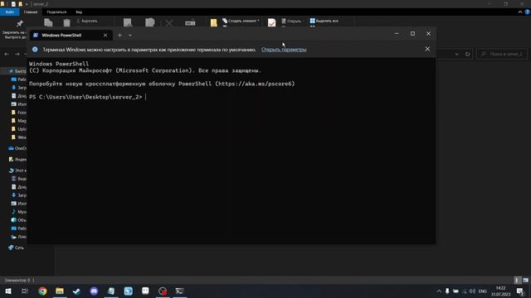The image size is (531, 298).
Task: Click the Explorer search field
Action: point(502,54)
